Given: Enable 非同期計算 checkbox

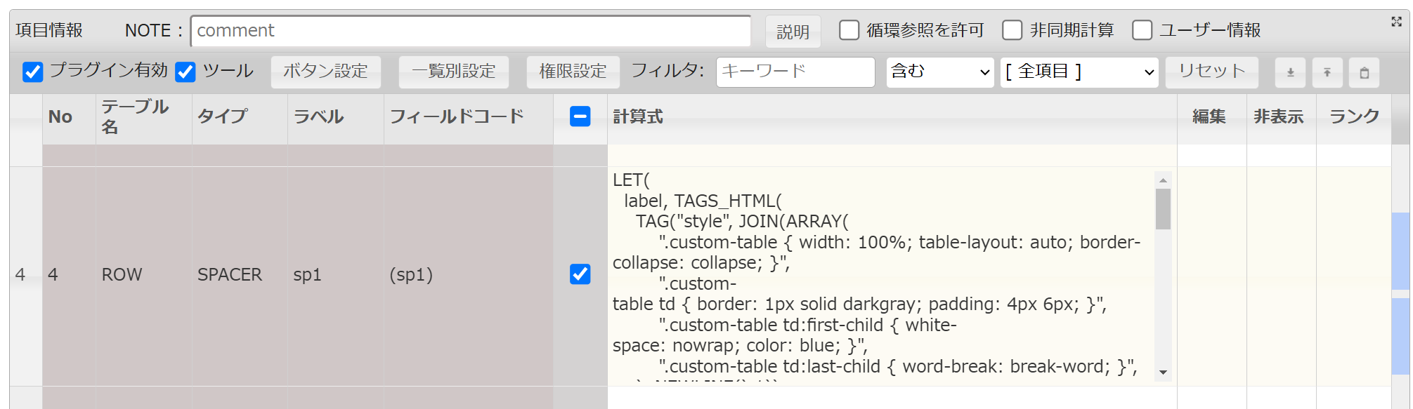Looking at the screenshot, I should click(x=1012, y=30).
